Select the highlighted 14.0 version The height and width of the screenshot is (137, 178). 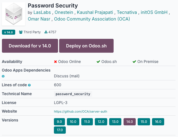[129, 121]
